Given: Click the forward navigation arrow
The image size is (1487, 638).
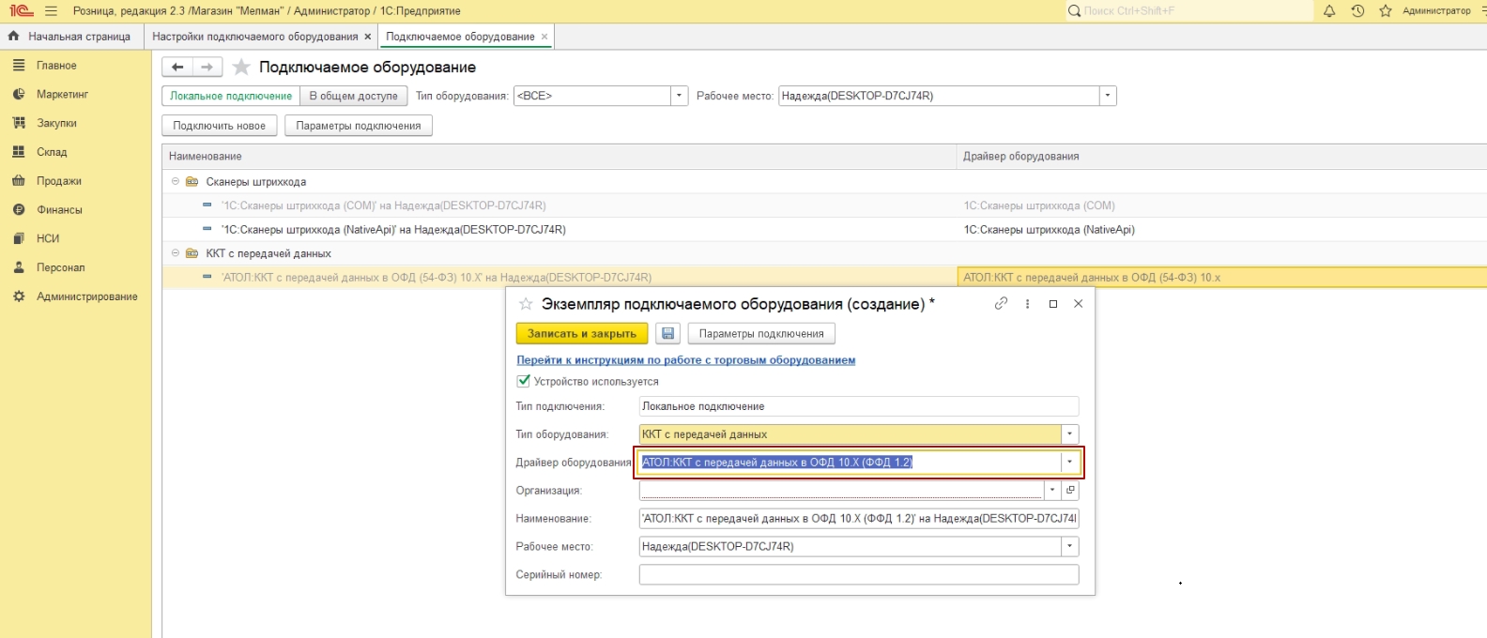Looking at the screenshot, I should tap(207, 67).
